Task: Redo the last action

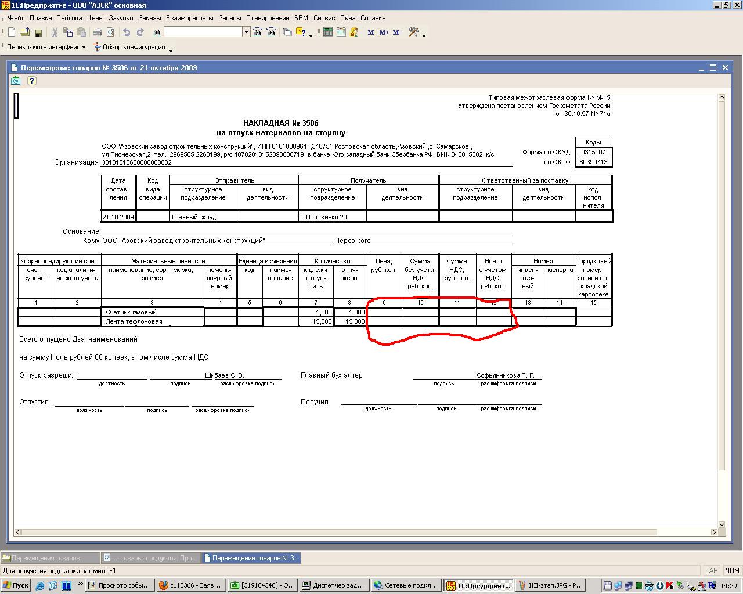Action: pos(140,32)
